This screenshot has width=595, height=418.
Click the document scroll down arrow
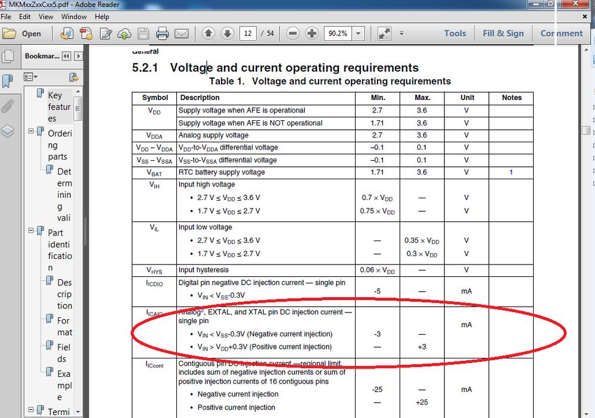pyautogui.click(x=586, y=413)
